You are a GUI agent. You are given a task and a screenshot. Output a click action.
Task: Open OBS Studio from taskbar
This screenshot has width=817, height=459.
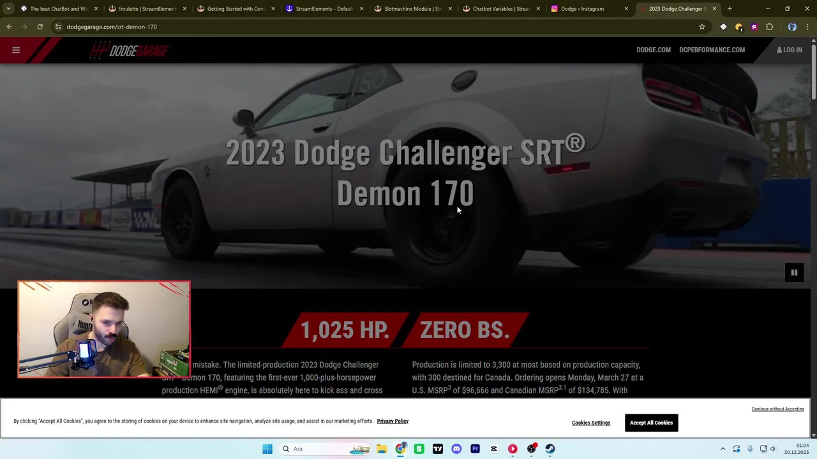(x=532, y=449)
